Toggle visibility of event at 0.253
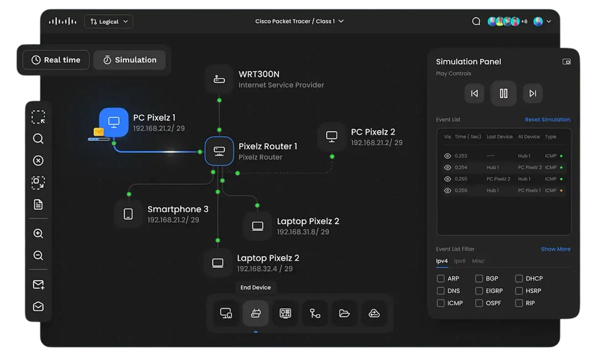595x361 pixels. (x=448, y=156)
